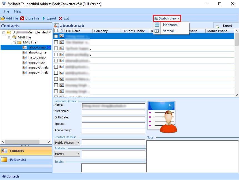
Task: Check the box on the highlighted contact row
Action: tap(56, 36)
